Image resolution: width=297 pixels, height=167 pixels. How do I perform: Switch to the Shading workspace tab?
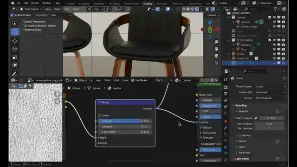click(148, 4)
